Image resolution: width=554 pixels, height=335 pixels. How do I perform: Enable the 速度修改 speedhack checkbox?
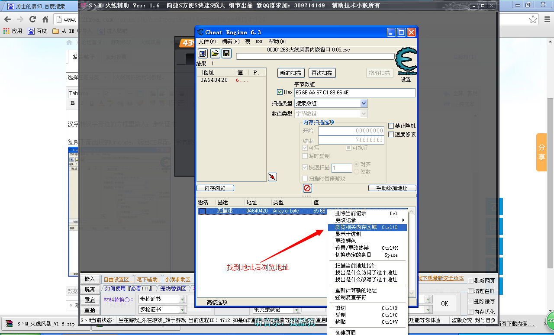391,135
